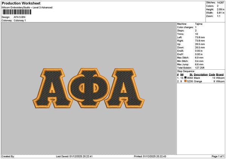226x159 pixels.
Task: Click the Total Bobbin 127.25ft value
Action: point(200,68)
